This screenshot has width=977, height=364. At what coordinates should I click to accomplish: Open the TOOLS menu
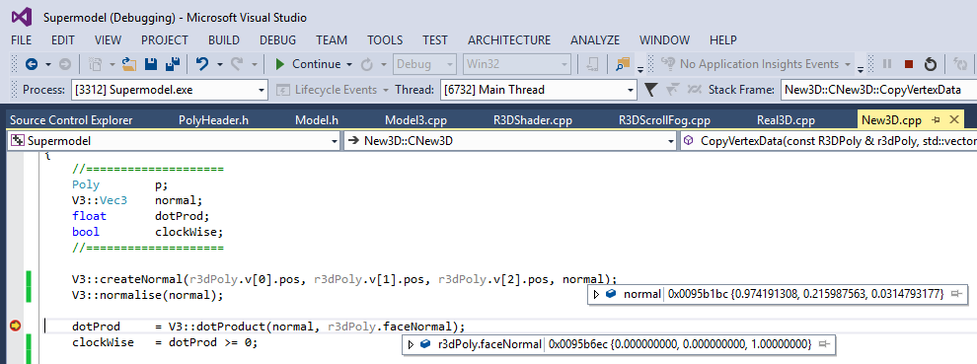(x=385, y=39)
